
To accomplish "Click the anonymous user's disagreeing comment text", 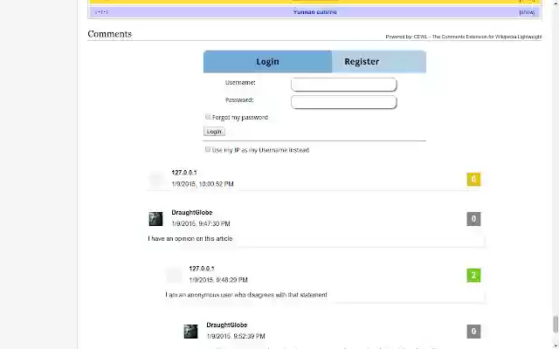I will click(246, 295).
